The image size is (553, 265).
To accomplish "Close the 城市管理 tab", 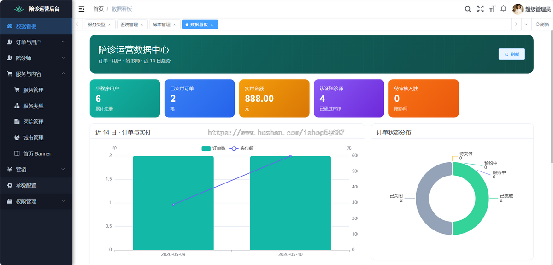I will (x=174, y=25).
